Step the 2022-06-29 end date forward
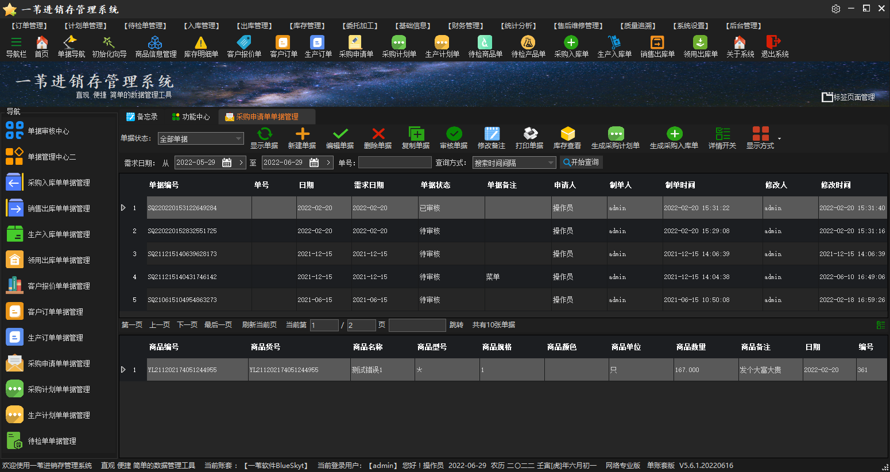Screen dimensions: 890x472 coord(328,163)
